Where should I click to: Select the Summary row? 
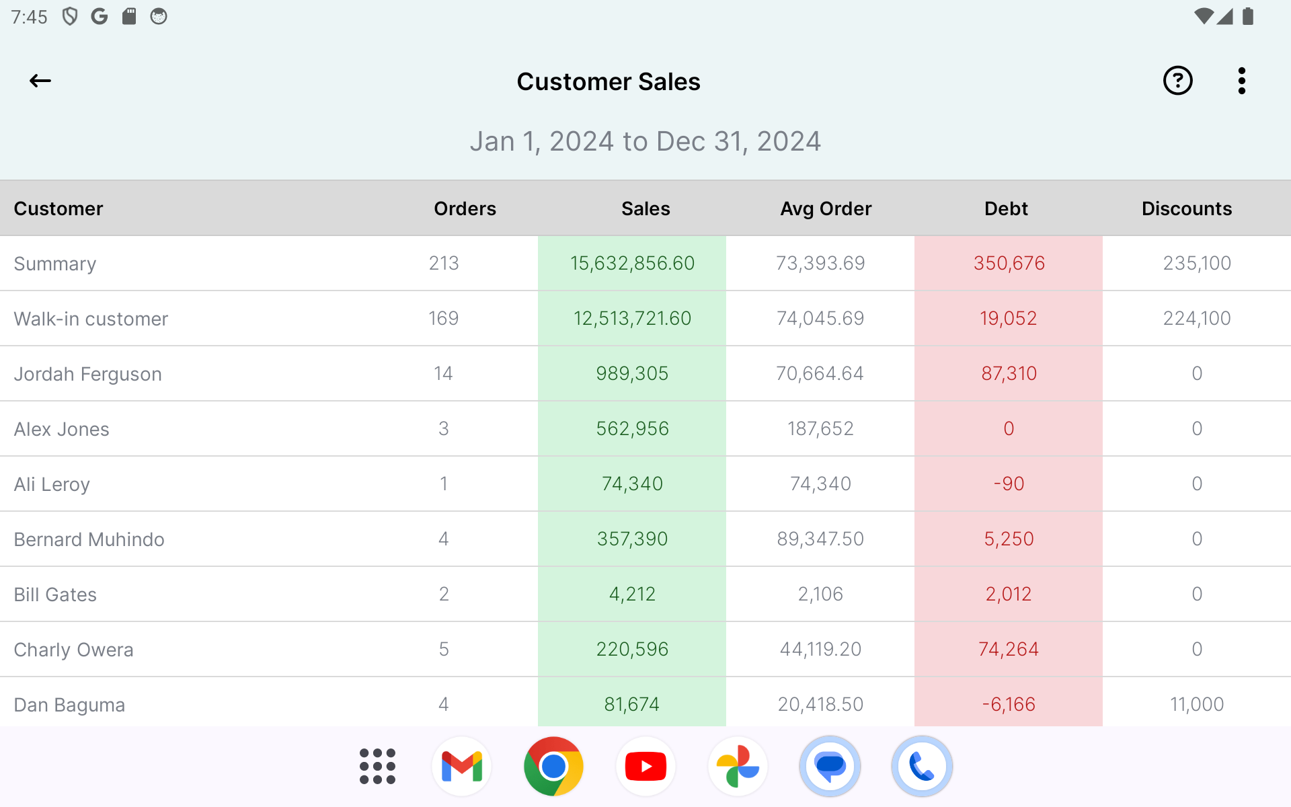[x=55, y=264]
